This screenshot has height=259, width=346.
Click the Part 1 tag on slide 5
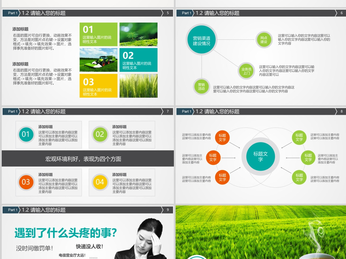[x=12, y=13]
